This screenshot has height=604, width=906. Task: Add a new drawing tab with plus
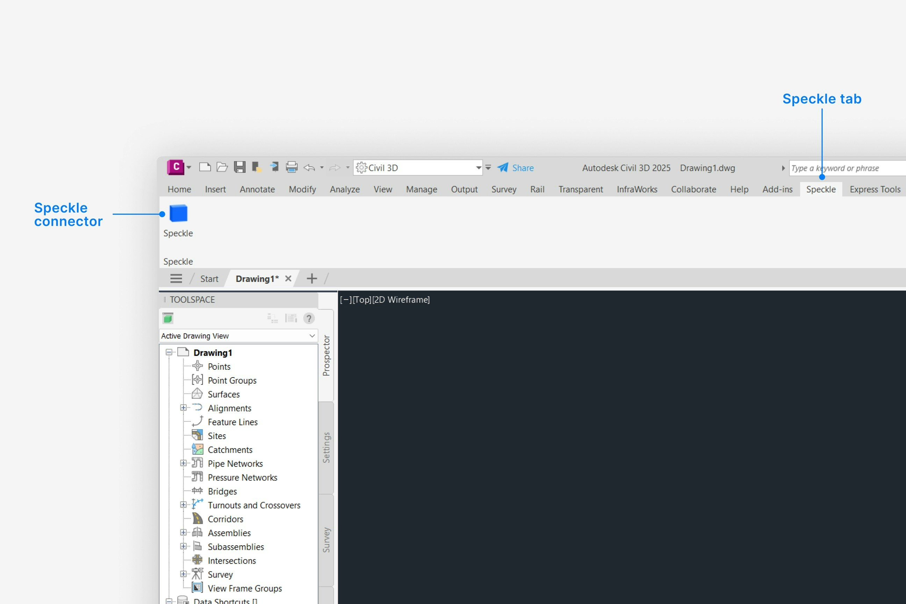point(312,279)
